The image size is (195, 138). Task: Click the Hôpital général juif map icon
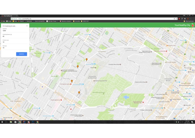click(x=61, y=100)
